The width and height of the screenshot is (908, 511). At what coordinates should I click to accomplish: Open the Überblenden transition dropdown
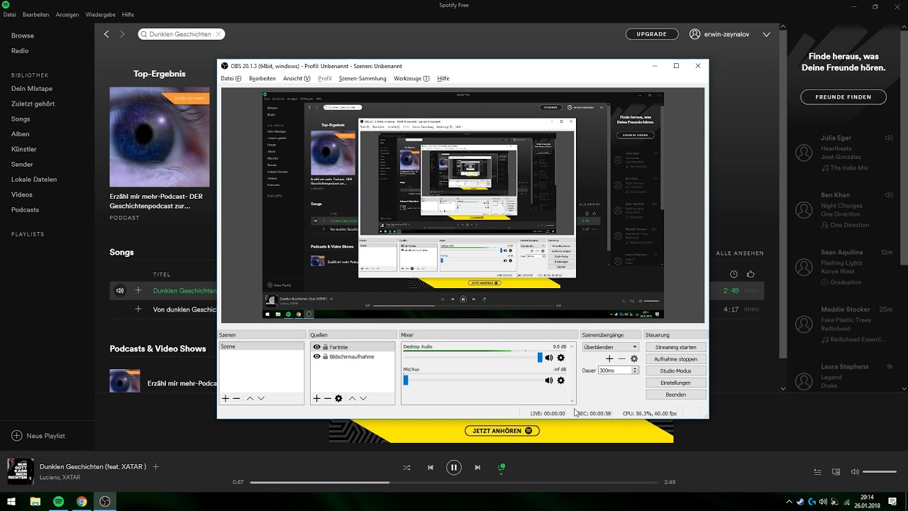[610, 347]
